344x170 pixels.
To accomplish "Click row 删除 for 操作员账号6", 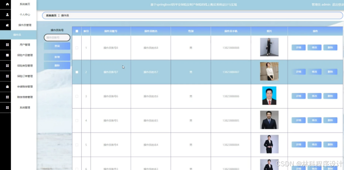I will [330, 96].
